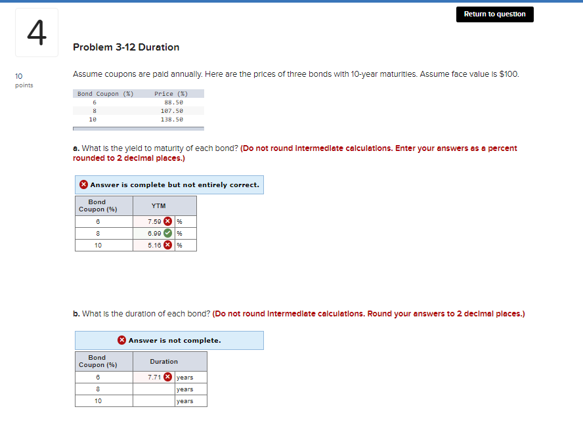Click the large question number 4 box
Viewport: 583px width, 432px height.
point(36,32)
